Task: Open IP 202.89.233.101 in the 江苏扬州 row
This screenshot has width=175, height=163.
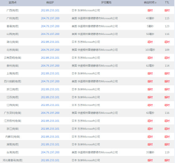Action: (x=50, y=121)
